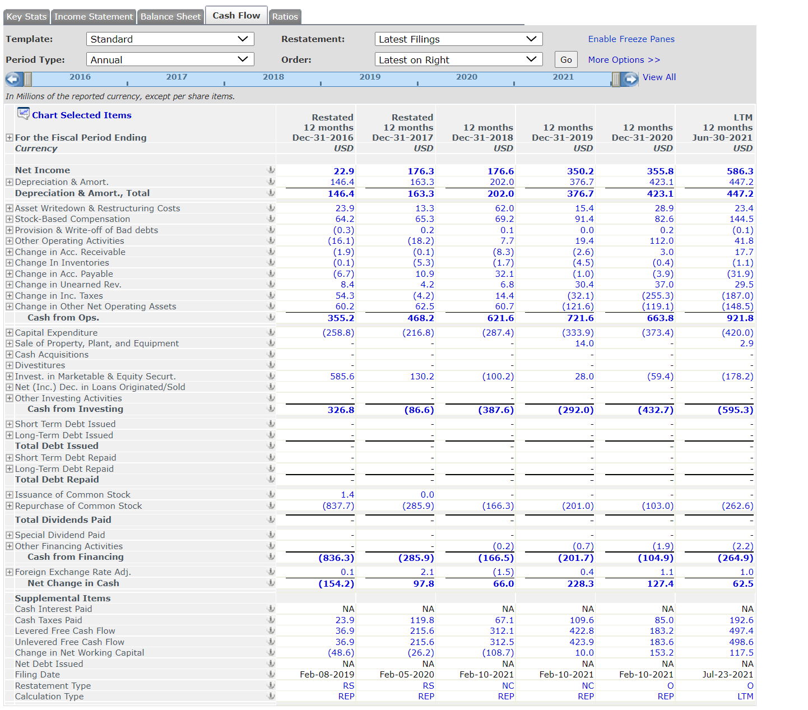The width and height of the screenshot is (808, 710).
Task: Switch to the Balance Sheet tab
Action: (170, 16)
